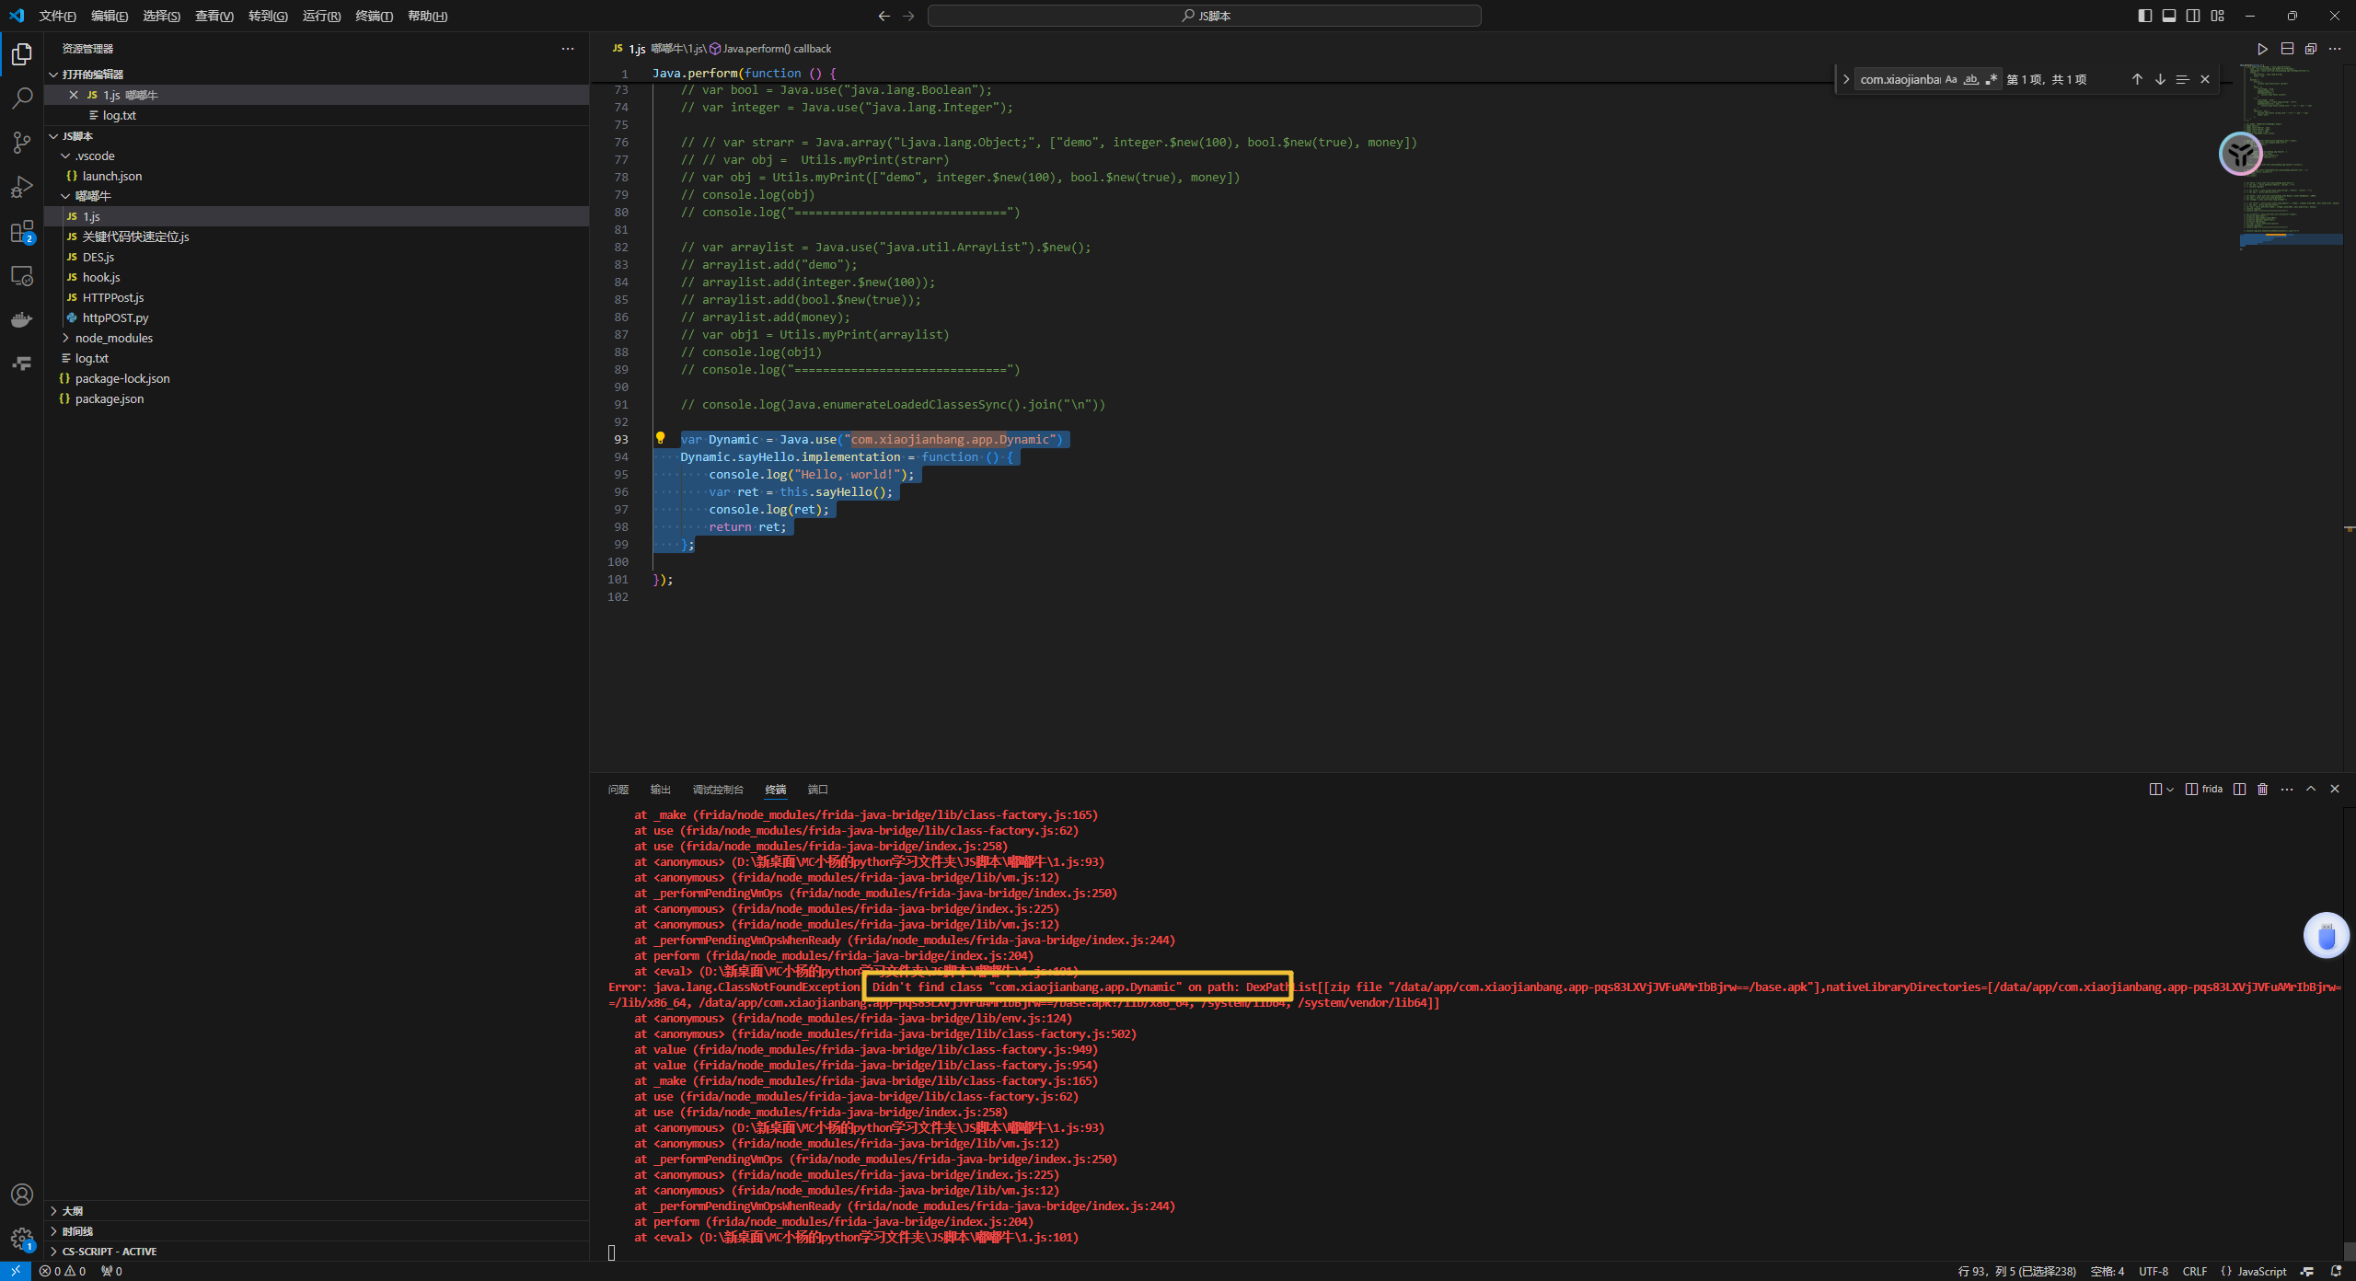Click JavaScript language mode in status bar
The width and height of the screenshot is (2356, 1281).
[2261, 1271]
